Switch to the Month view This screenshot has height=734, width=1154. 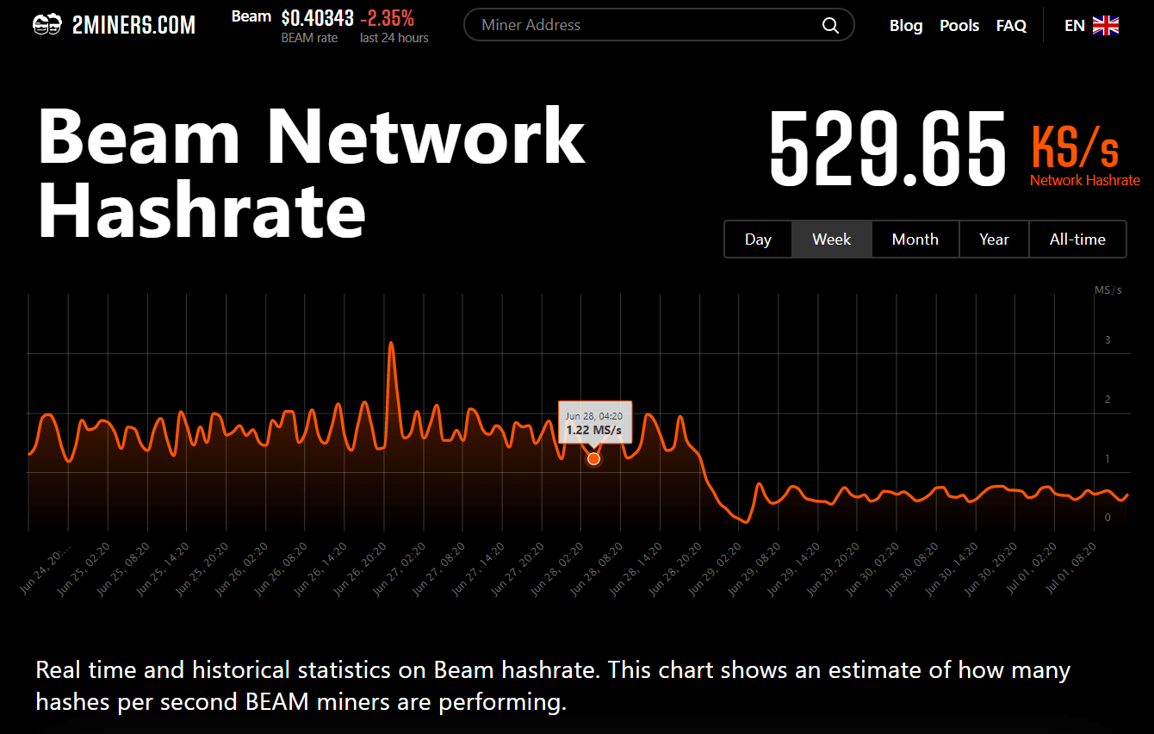click(x=915, y=239)
